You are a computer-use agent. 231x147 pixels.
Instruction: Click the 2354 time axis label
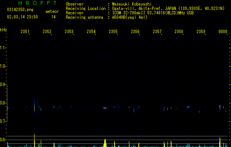pyautogui.click(x=91, y=31)
